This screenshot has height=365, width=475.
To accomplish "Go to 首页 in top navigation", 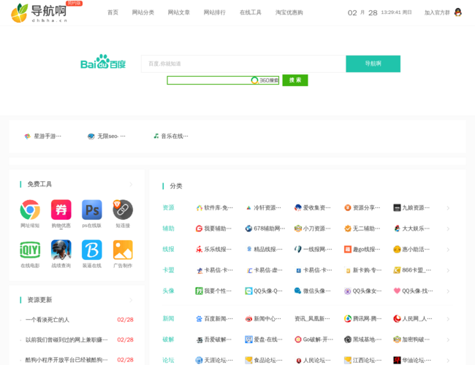I will [x=113, y=12].
